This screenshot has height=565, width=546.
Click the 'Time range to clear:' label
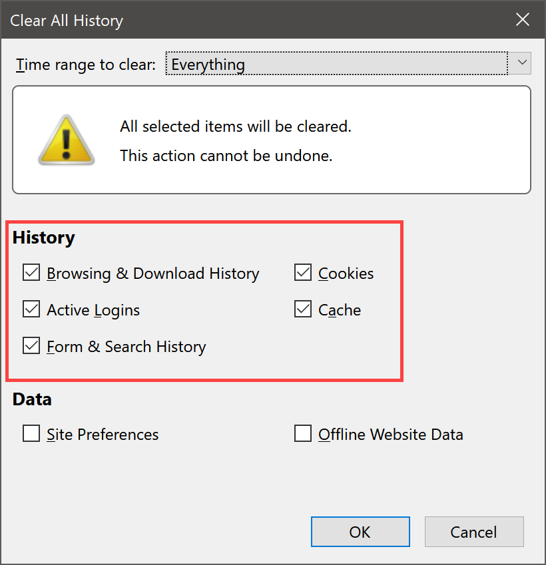click(x=86, y=65)
